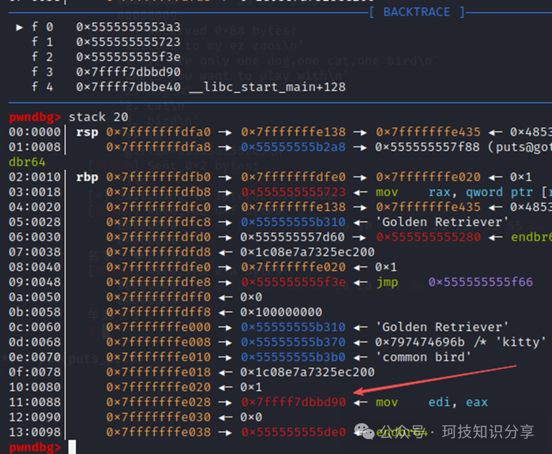
Task: Select the __libc_start_main+128 symbol text
Action: [267, 87]
